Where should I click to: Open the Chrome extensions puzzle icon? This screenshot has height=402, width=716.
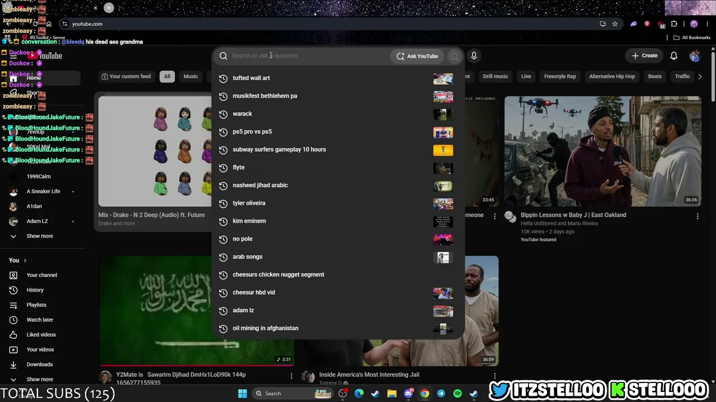[674, 24]
